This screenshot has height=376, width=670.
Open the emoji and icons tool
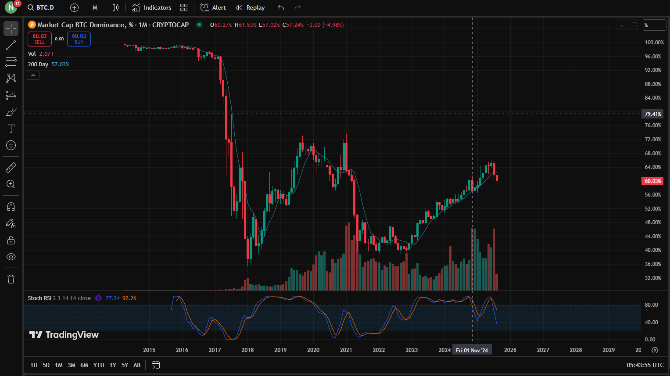coord(11,145)
